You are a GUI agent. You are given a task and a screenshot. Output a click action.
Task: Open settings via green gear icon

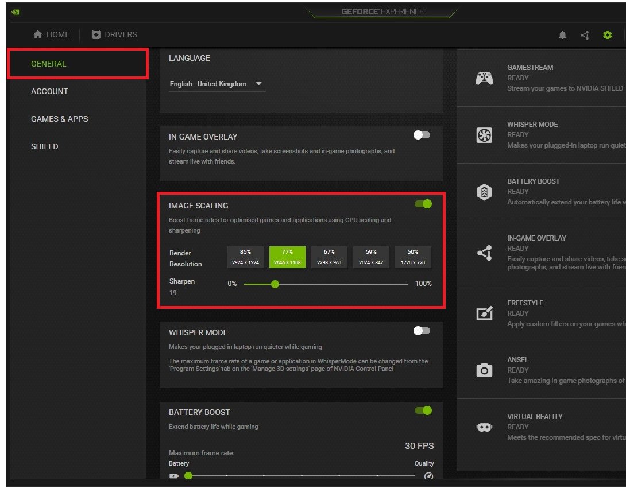pos(607,35)
